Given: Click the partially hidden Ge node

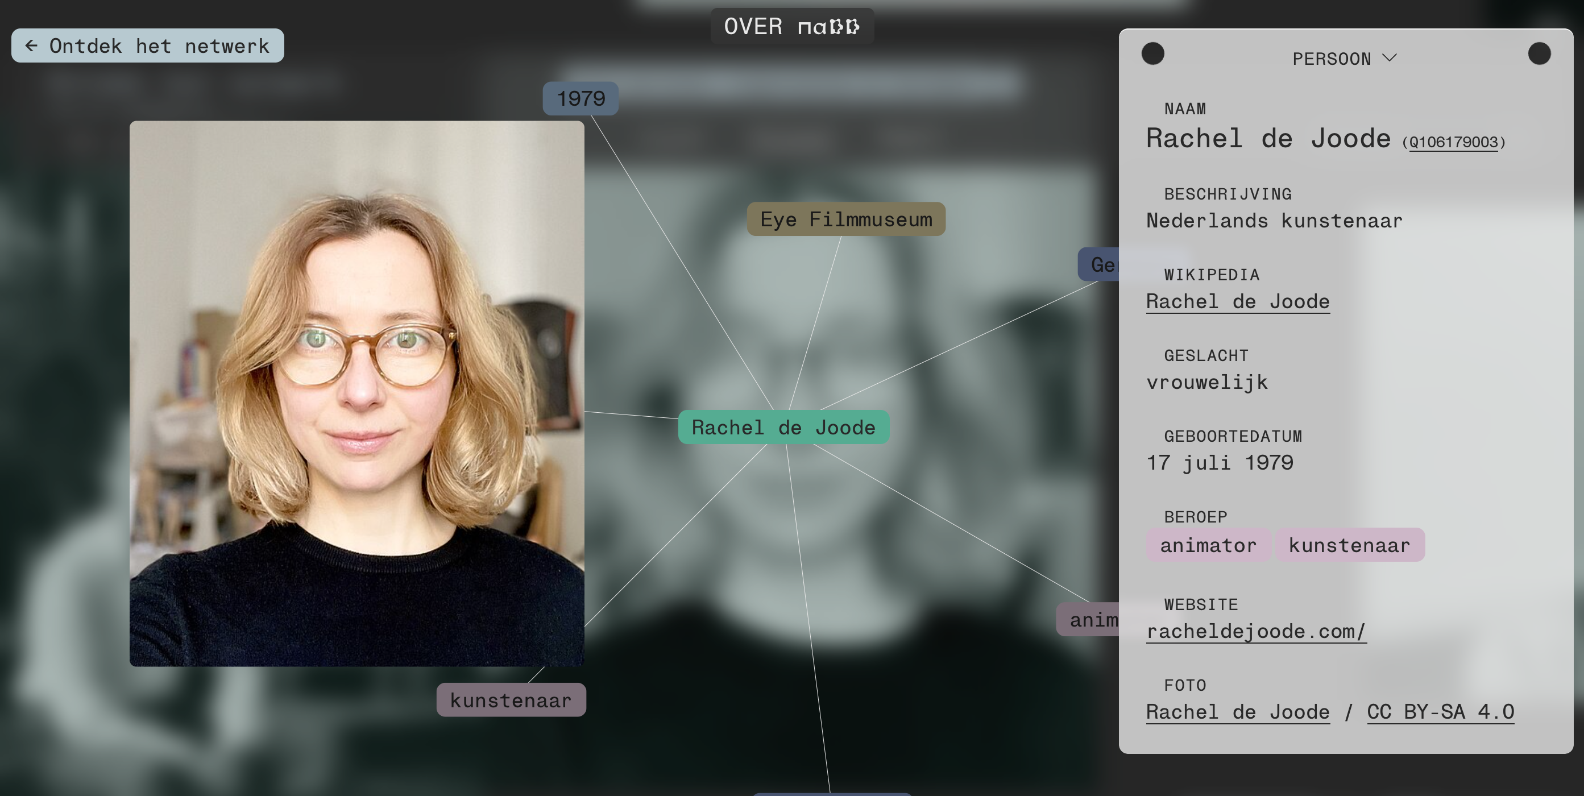Looking at the screenshot, I should tap(1100, 264).
